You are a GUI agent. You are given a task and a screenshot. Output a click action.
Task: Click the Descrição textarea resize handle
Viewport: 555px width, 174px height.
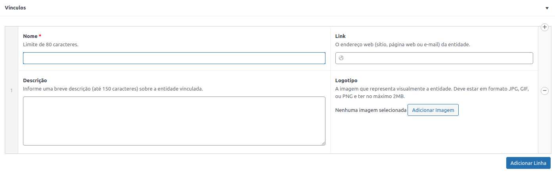pos(323,143)
